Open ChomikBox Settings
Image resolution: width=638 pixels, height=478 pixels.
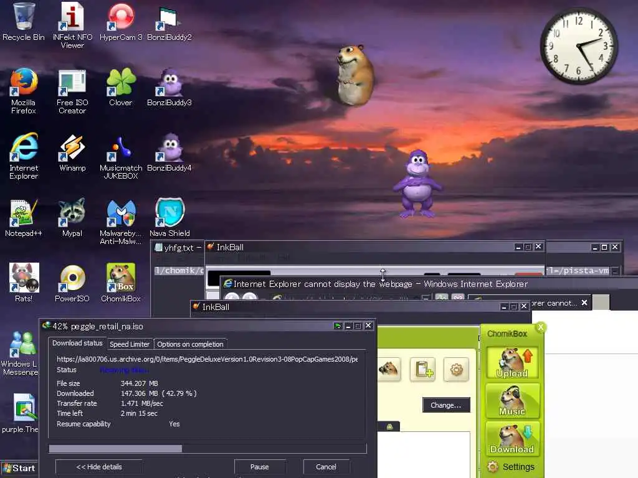pyautogui.click(x=511, y=467)
